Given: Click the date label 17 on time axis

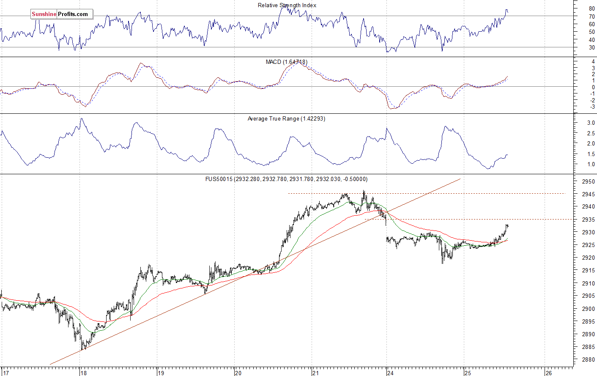Looking at the screenshot, I should (x=5, y=373).
